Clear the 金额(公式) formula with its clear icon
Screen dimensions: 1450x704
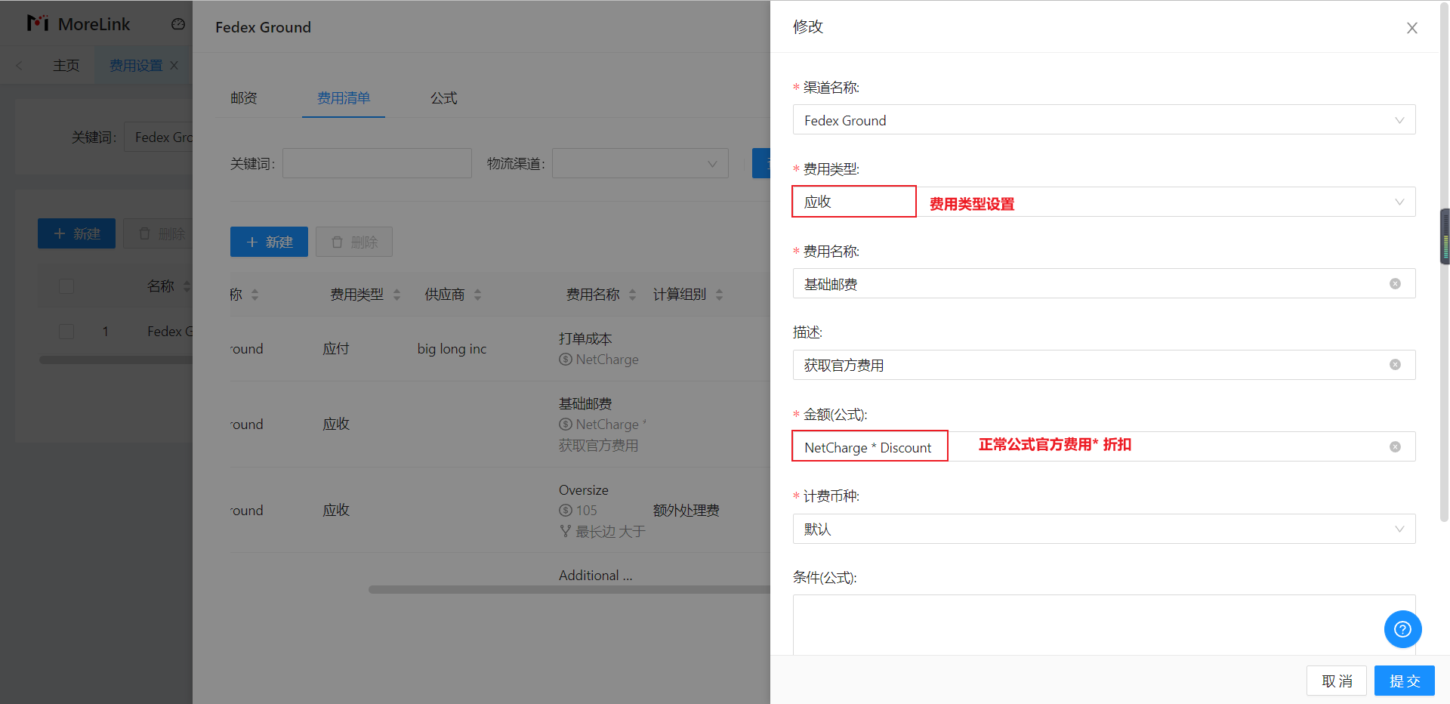[1394, 447]
